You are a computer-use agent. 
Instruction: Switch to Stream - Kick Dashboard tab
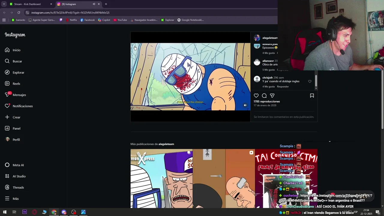30,4
